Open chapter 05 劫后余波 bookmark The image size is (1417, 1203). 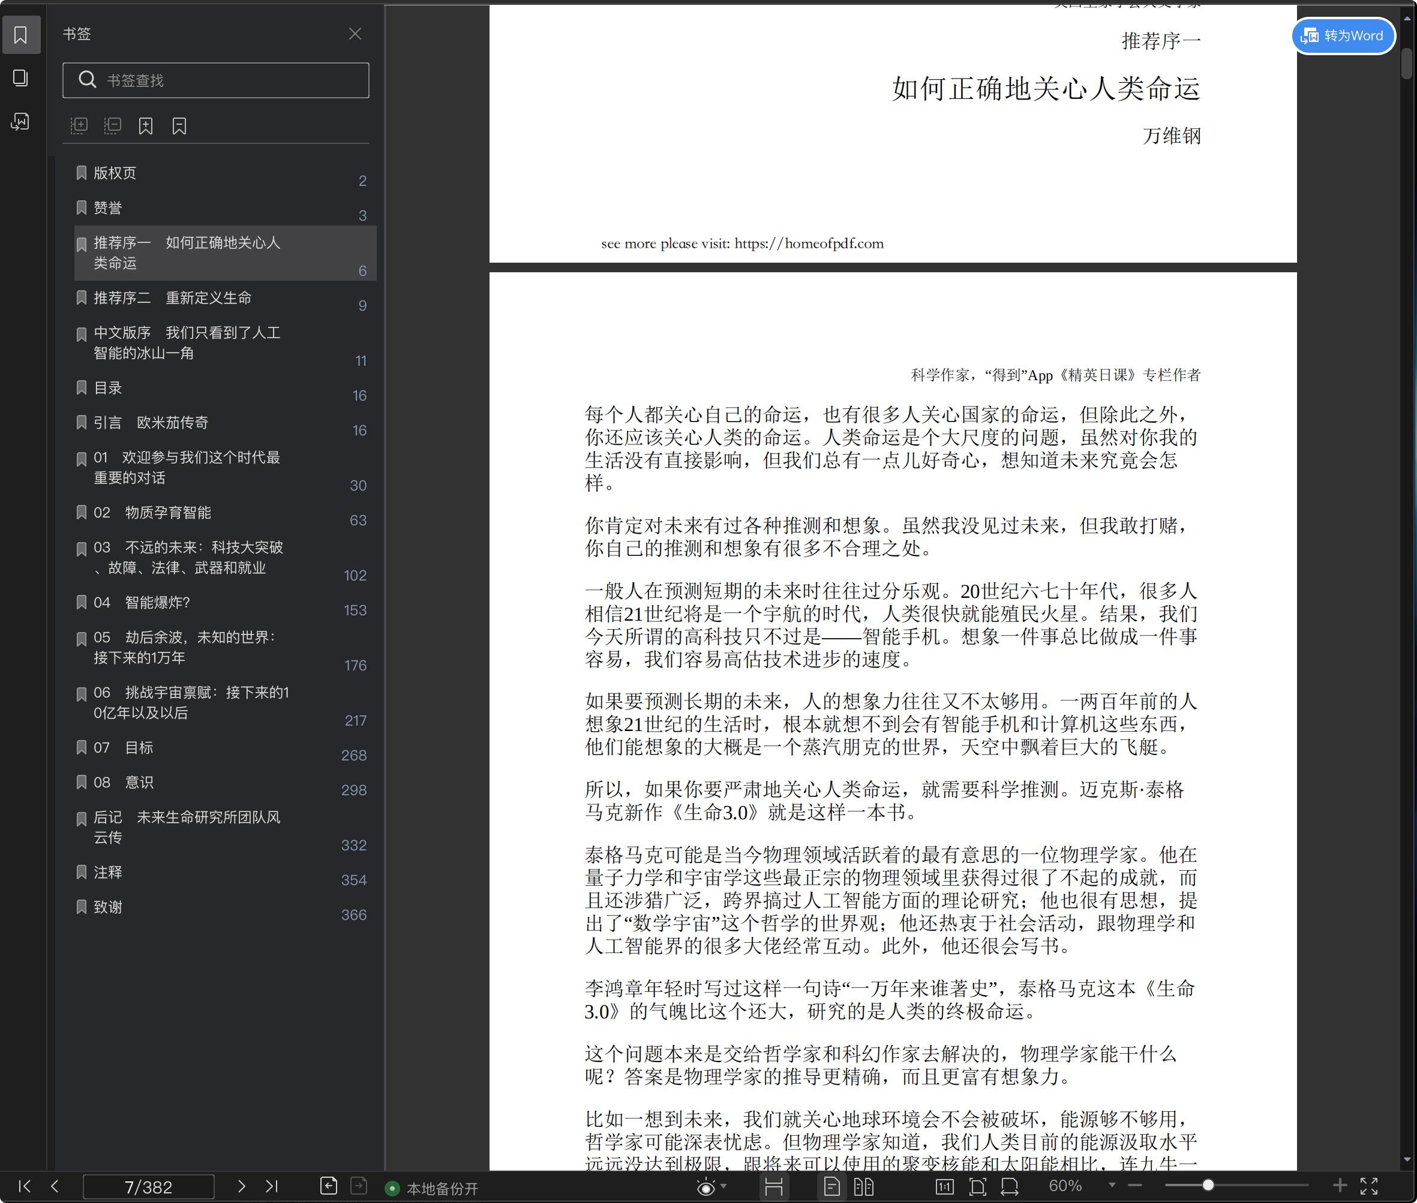point(224,648)
